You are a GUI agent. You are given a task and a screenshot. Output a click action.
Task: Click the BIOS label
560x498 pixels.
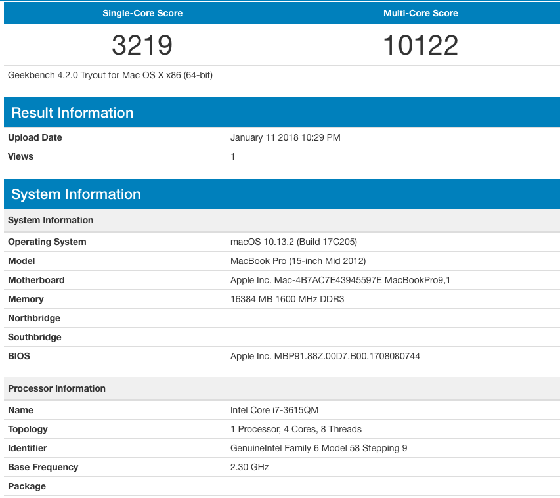tap(19, 356)
